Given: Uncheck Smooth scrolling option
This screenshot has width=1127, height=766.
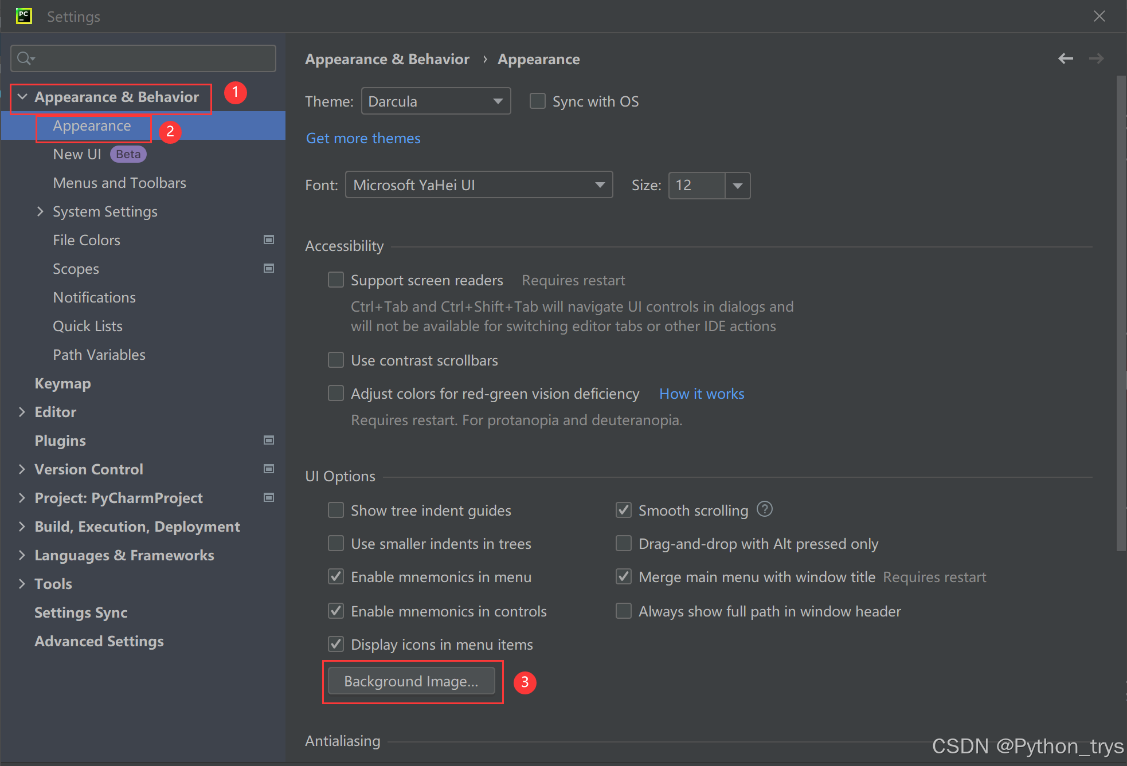Looking at the screenshot, I should [x=623, y=510].
